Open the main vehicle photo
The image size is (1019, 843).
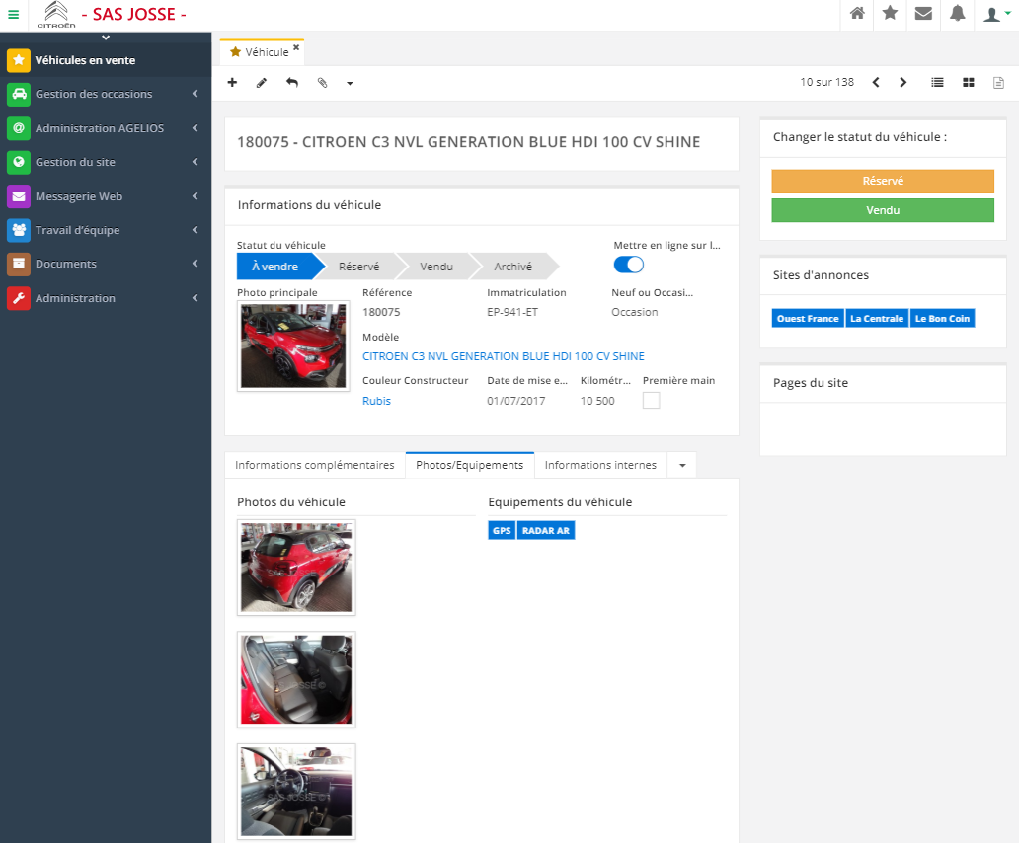tap(293, 346)
